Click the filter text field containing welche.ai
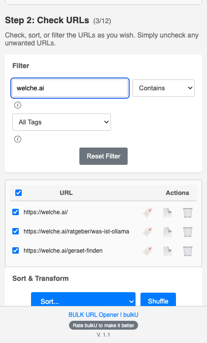Image resolution: width=207 pixels, height=343 pixels. pyautogui.click(x=70, y=88)
